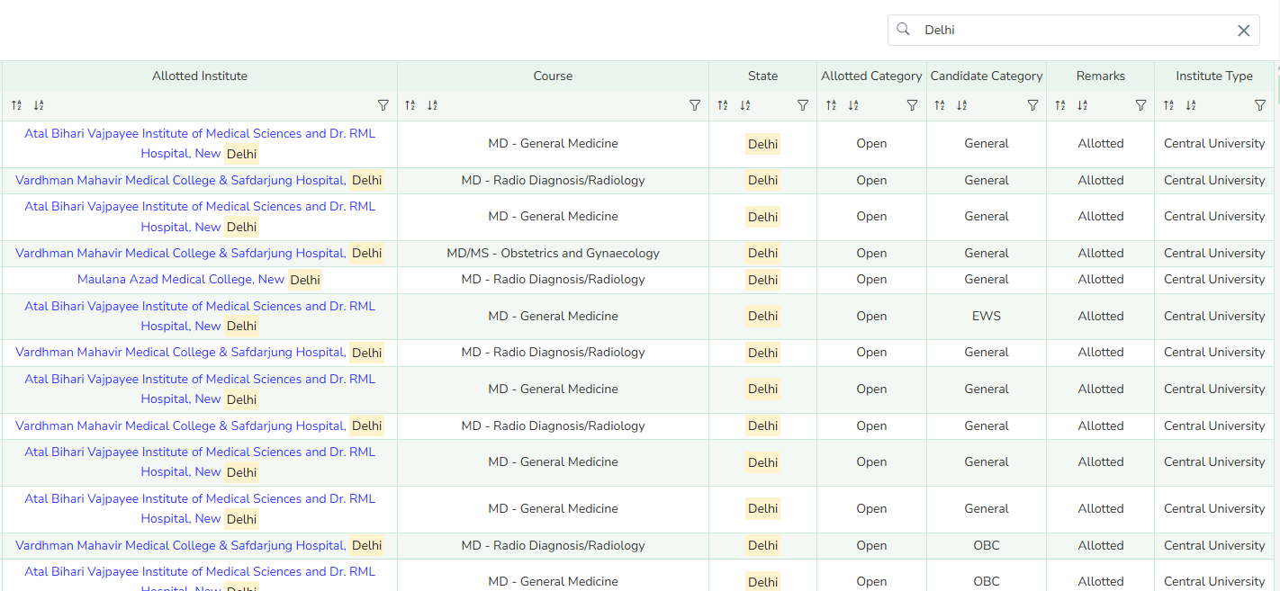The height and width of the screenshot is (591, 1280).
Task: Open the Course column filter
Action: (694, 105)
